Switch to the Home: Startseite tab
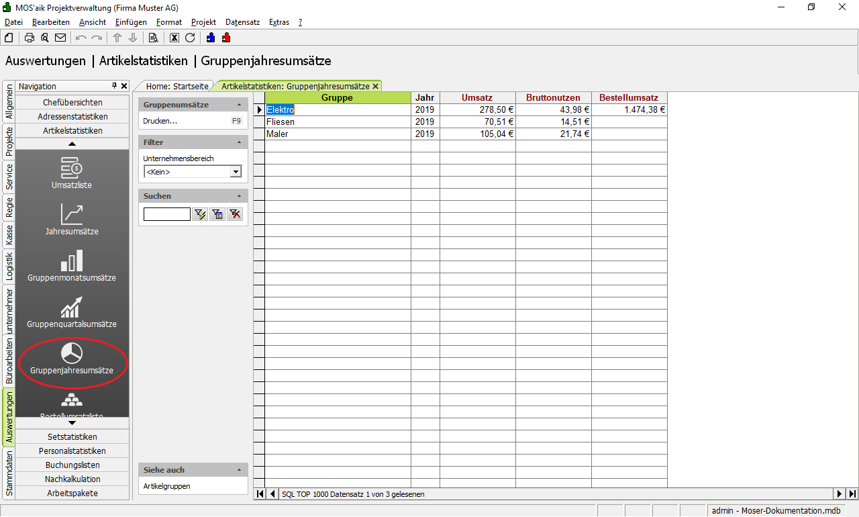859x517 pixels. tap(177, 86)
